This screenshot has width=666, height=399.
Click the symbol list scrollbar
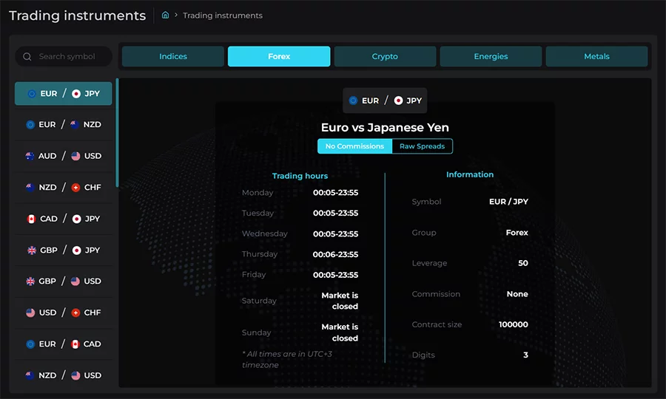click(117, 132)
